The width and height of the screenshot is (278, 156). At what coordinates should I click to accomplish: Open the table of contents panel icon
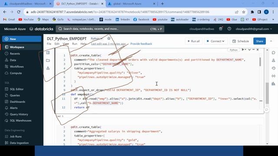click(48, 52)
